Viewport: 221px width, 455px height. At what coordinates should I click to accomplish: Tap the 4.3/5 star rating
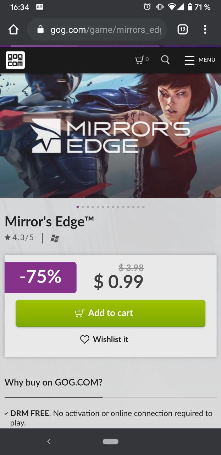(19, 237)
